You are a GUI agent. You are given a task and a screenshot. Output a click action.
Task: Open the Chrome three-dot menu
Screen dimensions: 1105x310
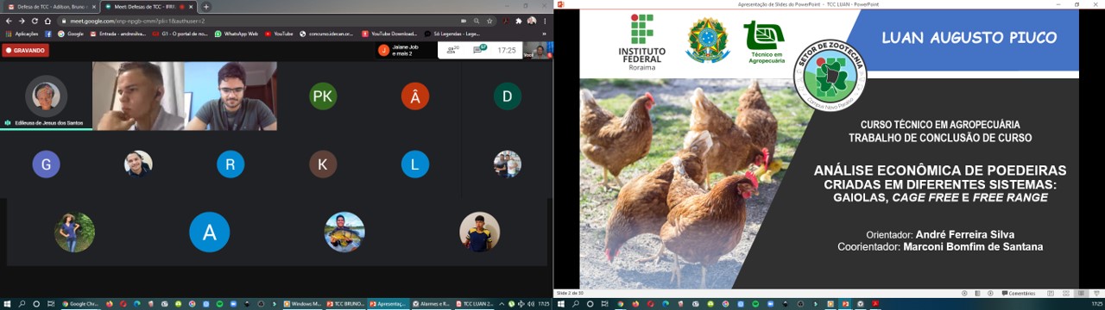pos(545,21)
